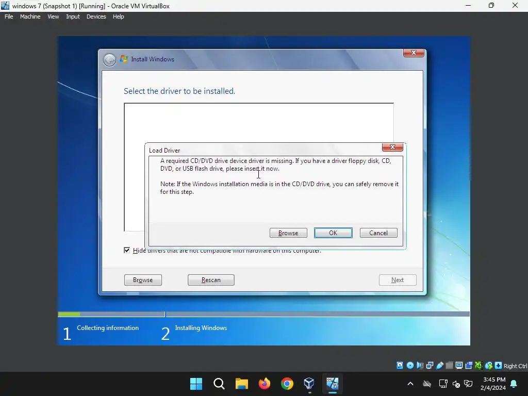
Task: Restore down the VirtualBox window
Action: coord(491,6)
